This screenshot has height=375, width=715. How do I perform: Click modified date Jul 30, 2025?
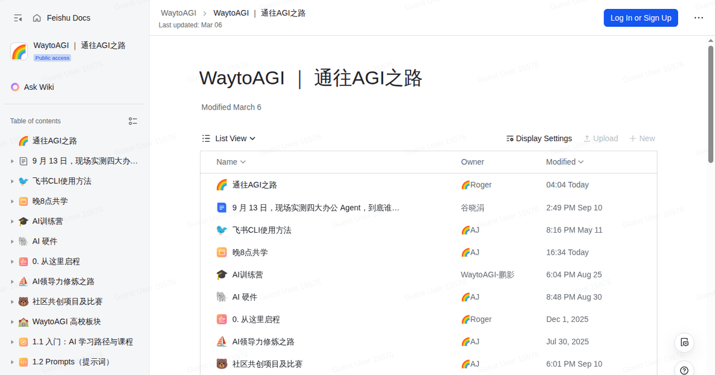pos(567,342)
